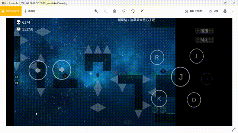Open the more options ellipsis menu
The width and height of the screenshot is (238, 133).
tap(234, 11)
